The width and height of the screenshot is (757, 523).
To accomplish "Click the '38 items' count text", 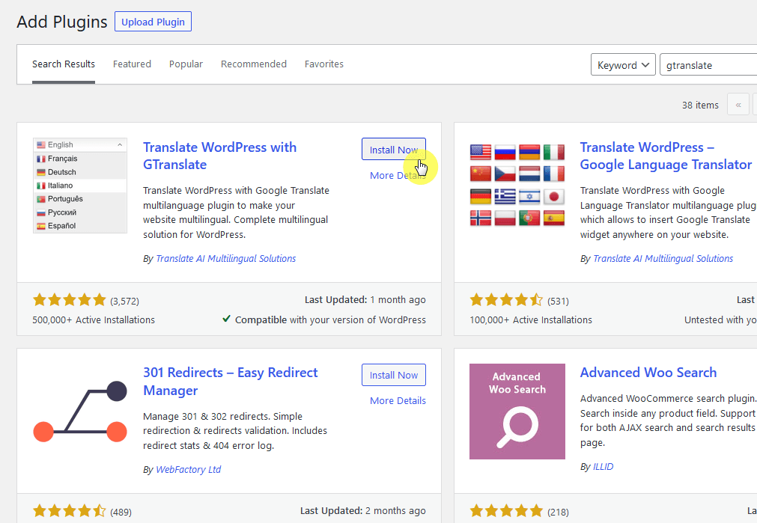I will tap(700, 105).
